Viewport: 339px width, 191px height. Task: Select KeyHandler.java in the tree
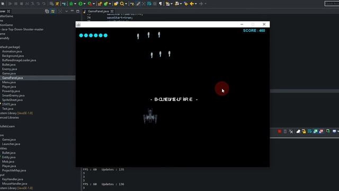coord(13,179)
